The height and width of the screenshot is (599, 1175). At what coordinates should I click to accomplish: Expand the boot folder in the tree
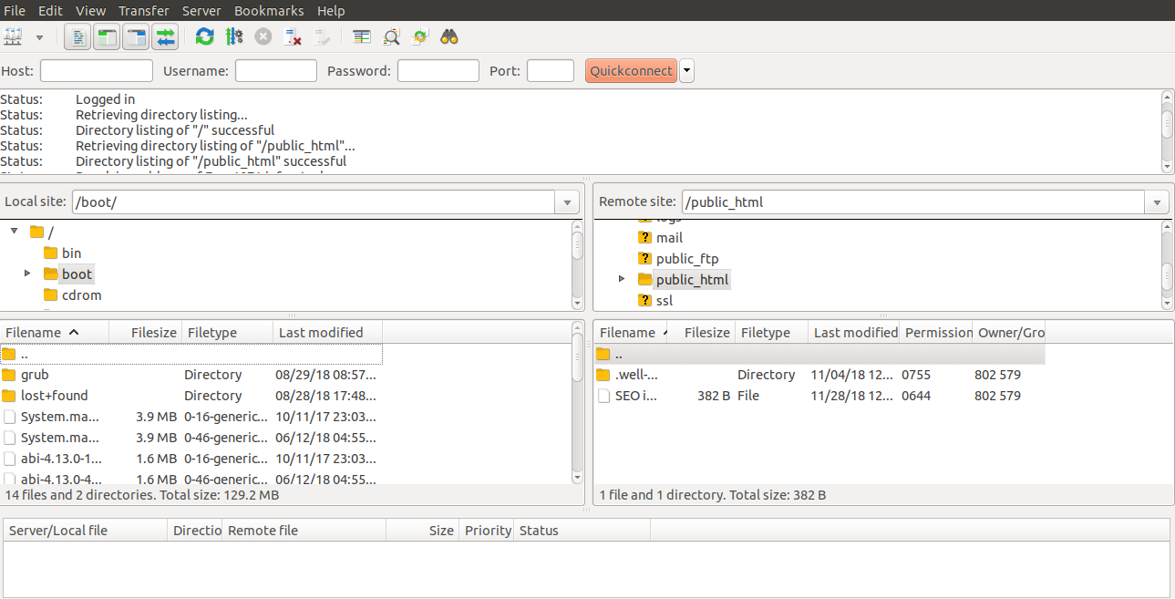(26, 274)
